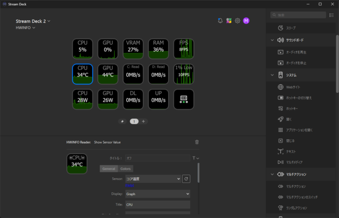Select the 開く action
This screenshot has width=339, height=218.
[301, 119]
